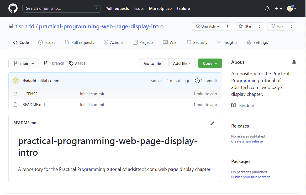Click the green Code button
The image size is (306, 195).
pos(210,63)
